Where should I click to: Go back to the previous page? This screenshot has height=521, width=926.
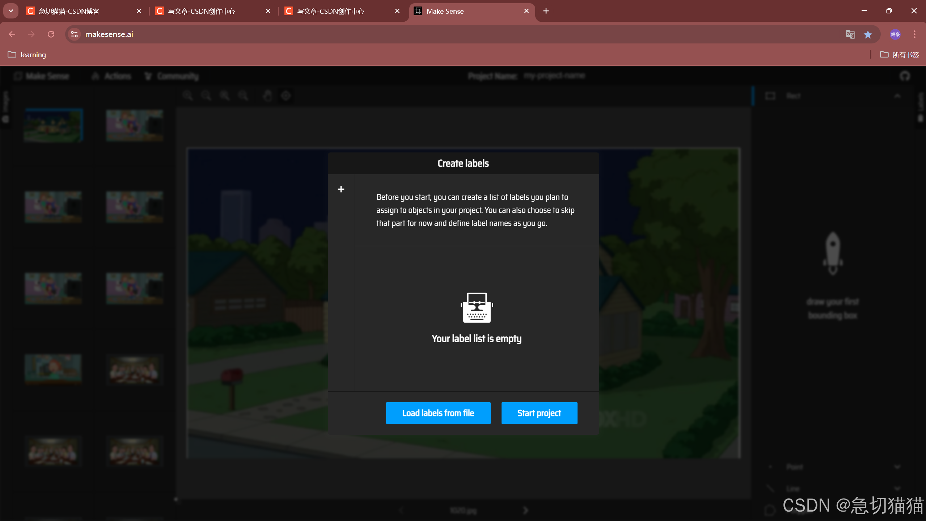12,34
